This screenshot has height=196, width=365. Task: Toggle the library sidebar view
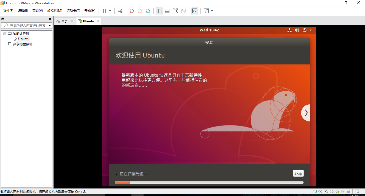(159, 11)
